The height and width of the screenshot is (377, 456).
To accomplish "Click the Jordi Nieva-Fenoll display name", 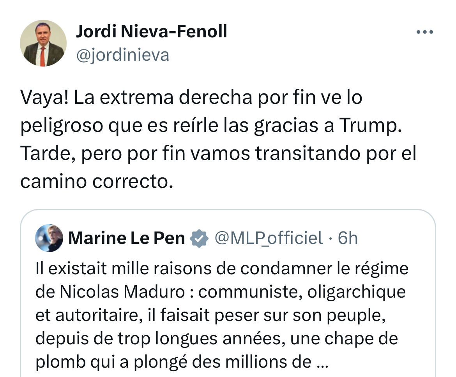I will point(151,32).
